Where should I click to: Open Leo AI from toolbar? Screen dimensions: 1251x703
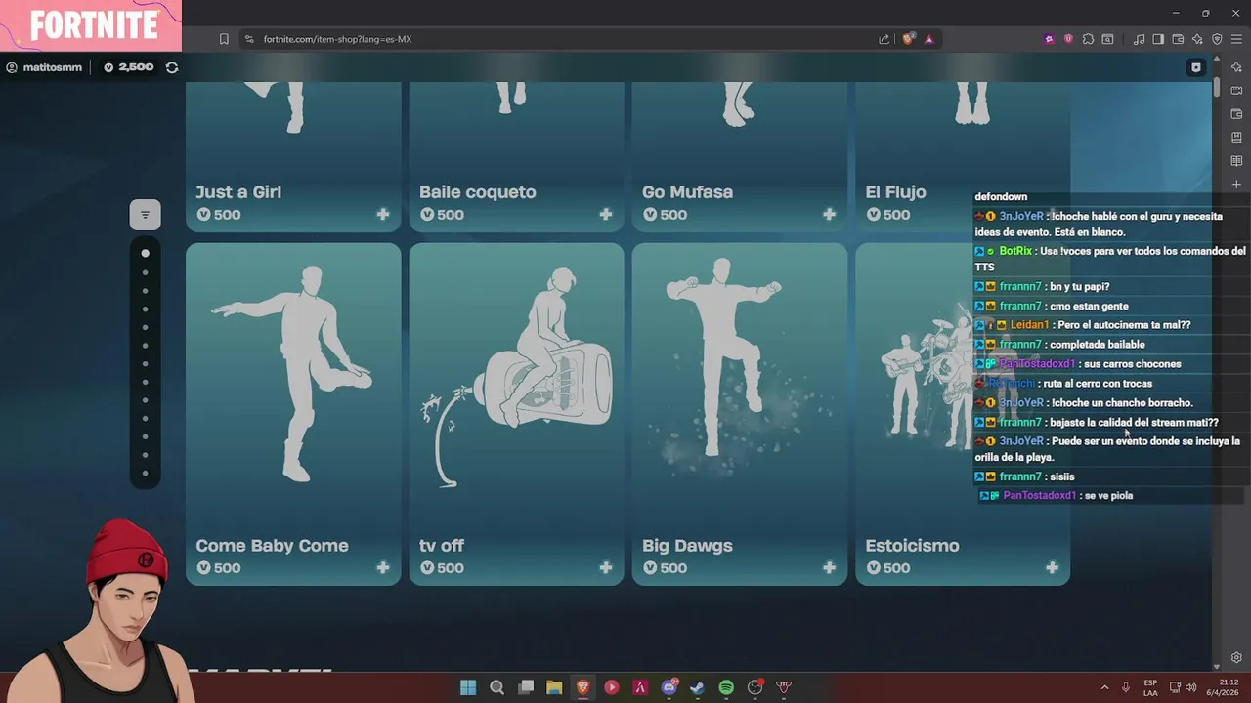coord(1197,39)
